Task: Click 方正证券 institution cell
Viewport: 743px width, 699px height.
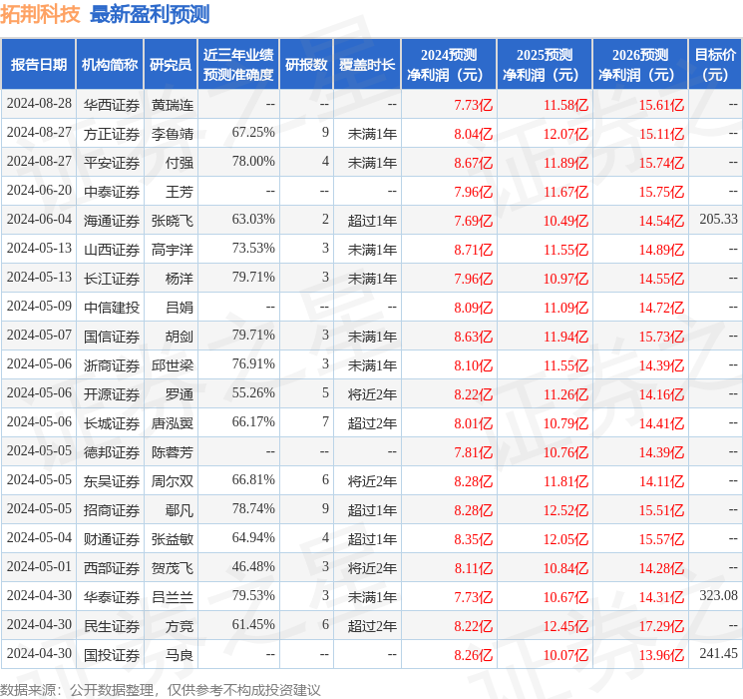Action: tap(112, 134)
